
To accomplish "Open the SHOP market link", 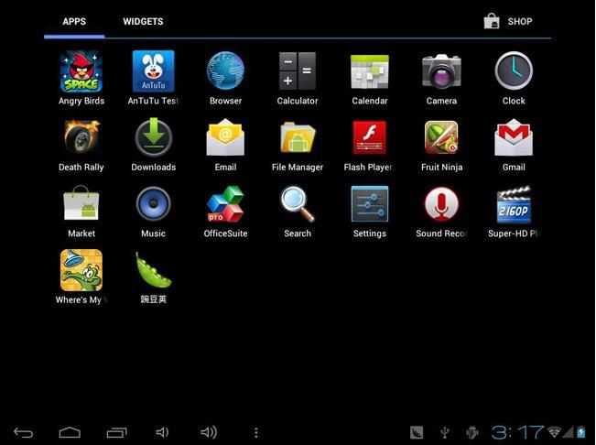I will (x=508, y=21).
